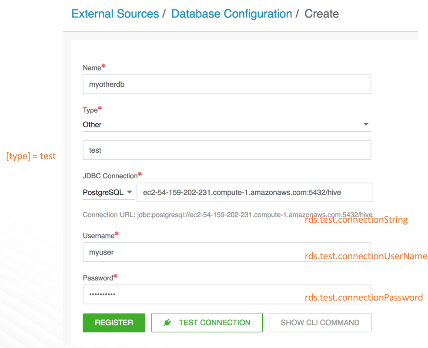Click the JDBC Connection label
The width and height of the screenshot is (428, 348).
(x=110, y=176)
